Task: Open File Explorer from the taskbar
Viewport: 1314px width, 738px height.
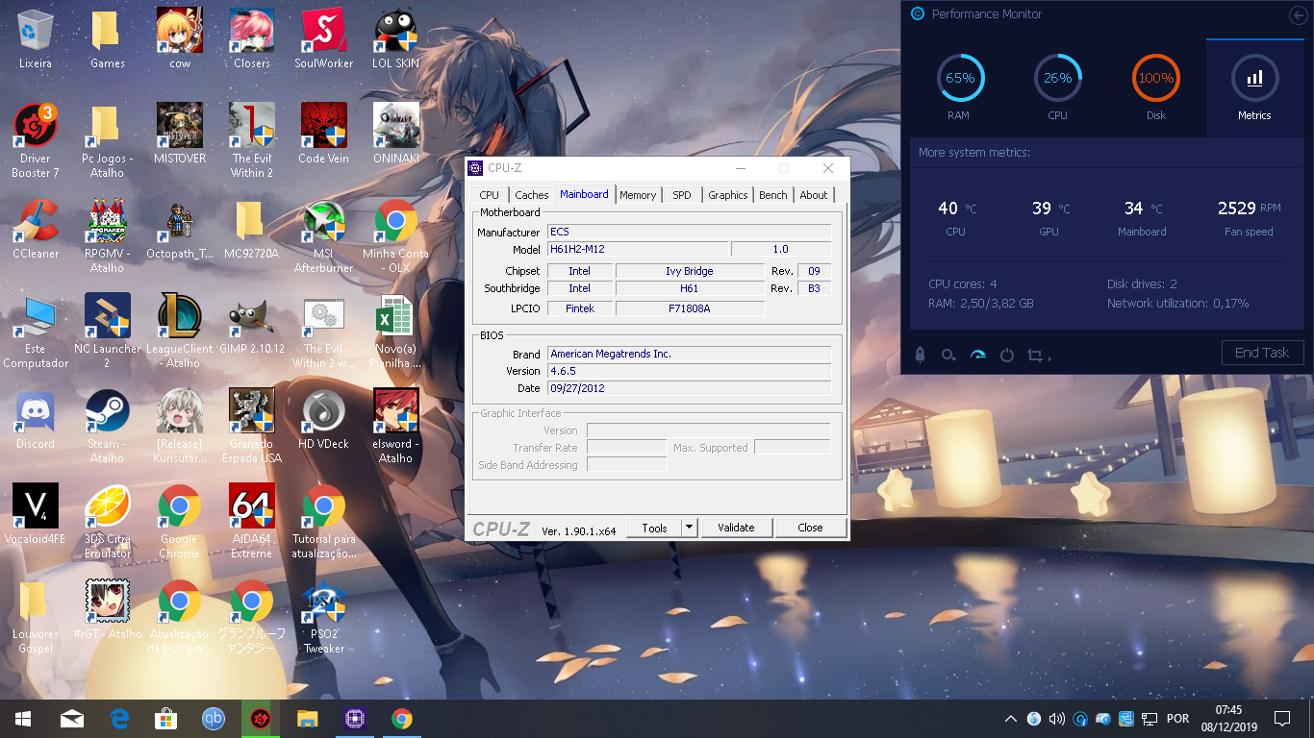Action: [307, 719]
